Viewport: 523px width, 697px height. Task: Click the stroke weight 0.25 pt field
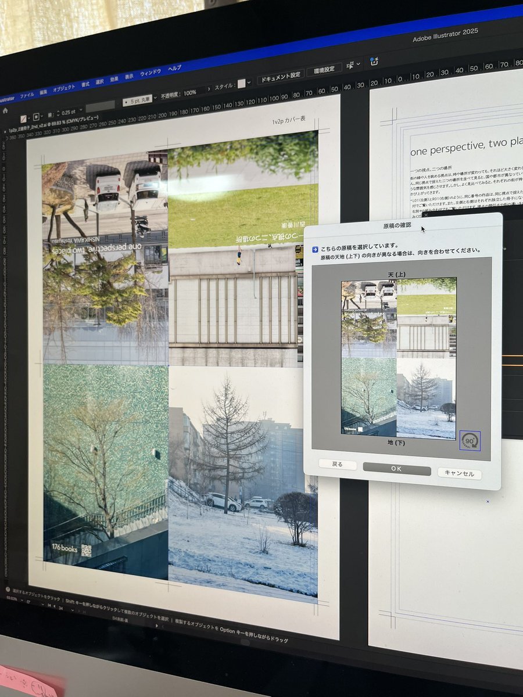69,112
